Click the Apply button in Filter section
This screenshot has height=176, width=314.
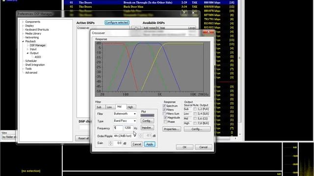[150, 144]
